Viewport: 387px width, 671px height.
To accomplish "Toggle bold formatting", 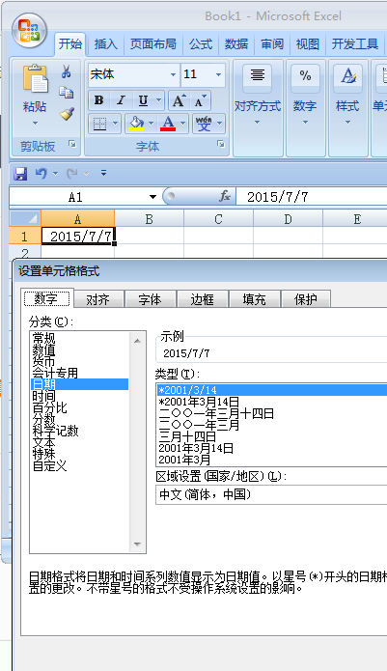I will [98, 100].
